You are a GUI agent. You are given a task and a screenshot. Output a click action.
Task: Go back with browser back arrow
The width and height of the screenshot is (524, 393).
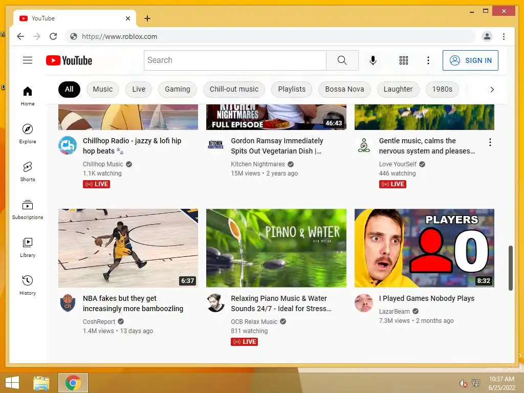(x=20, y=36)
